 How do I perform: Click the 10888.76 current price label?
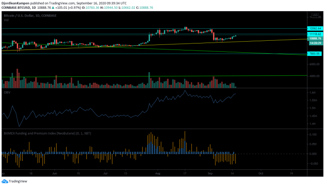[x=315, y=38]
